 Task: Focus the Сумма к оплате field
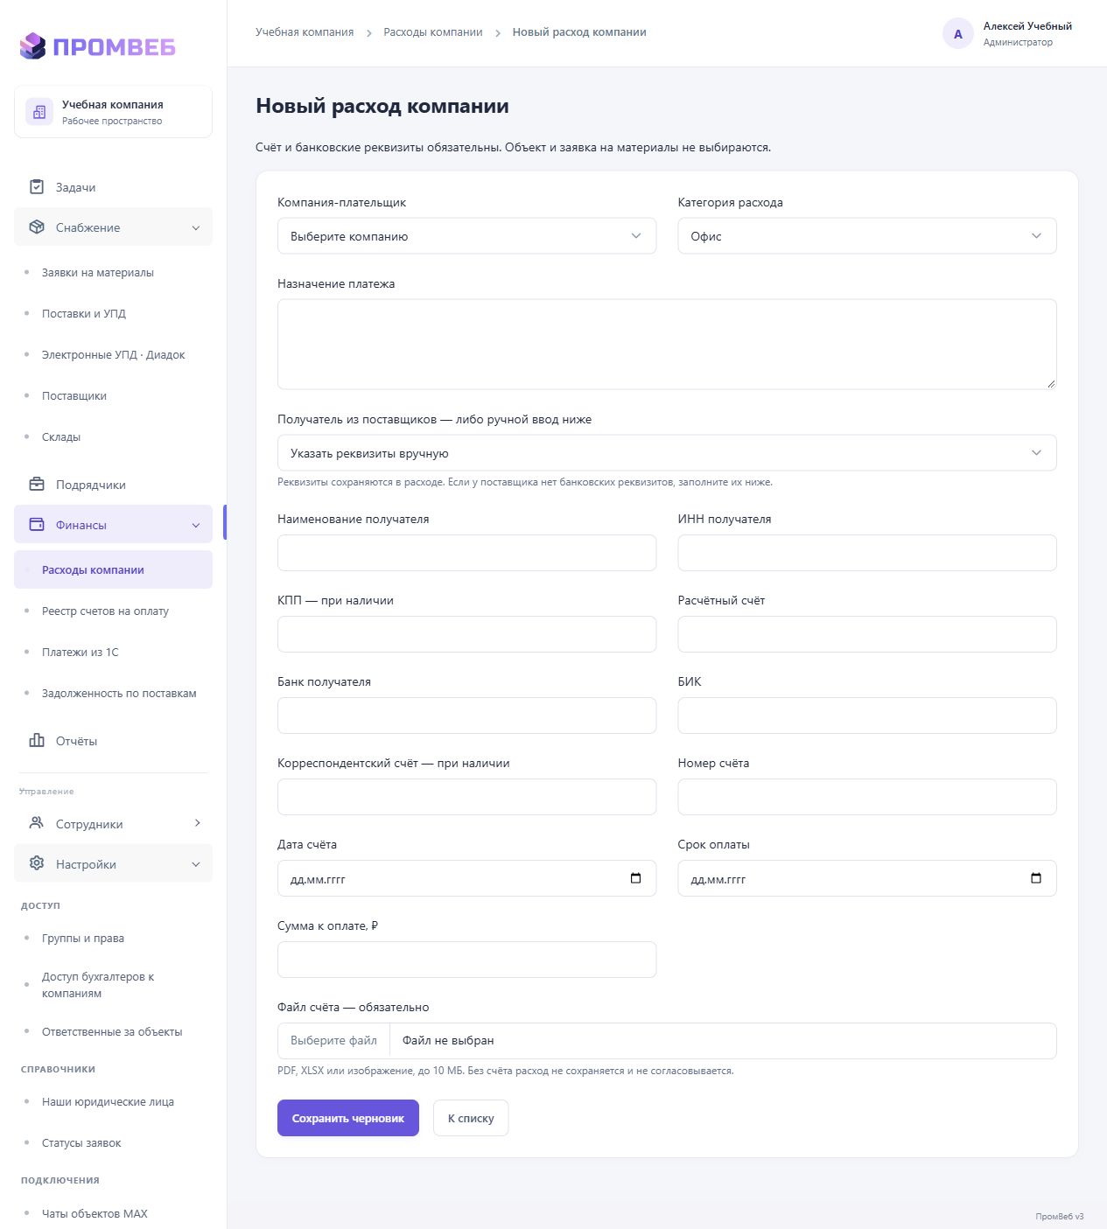pyautogui.click(x=467, y=960)
